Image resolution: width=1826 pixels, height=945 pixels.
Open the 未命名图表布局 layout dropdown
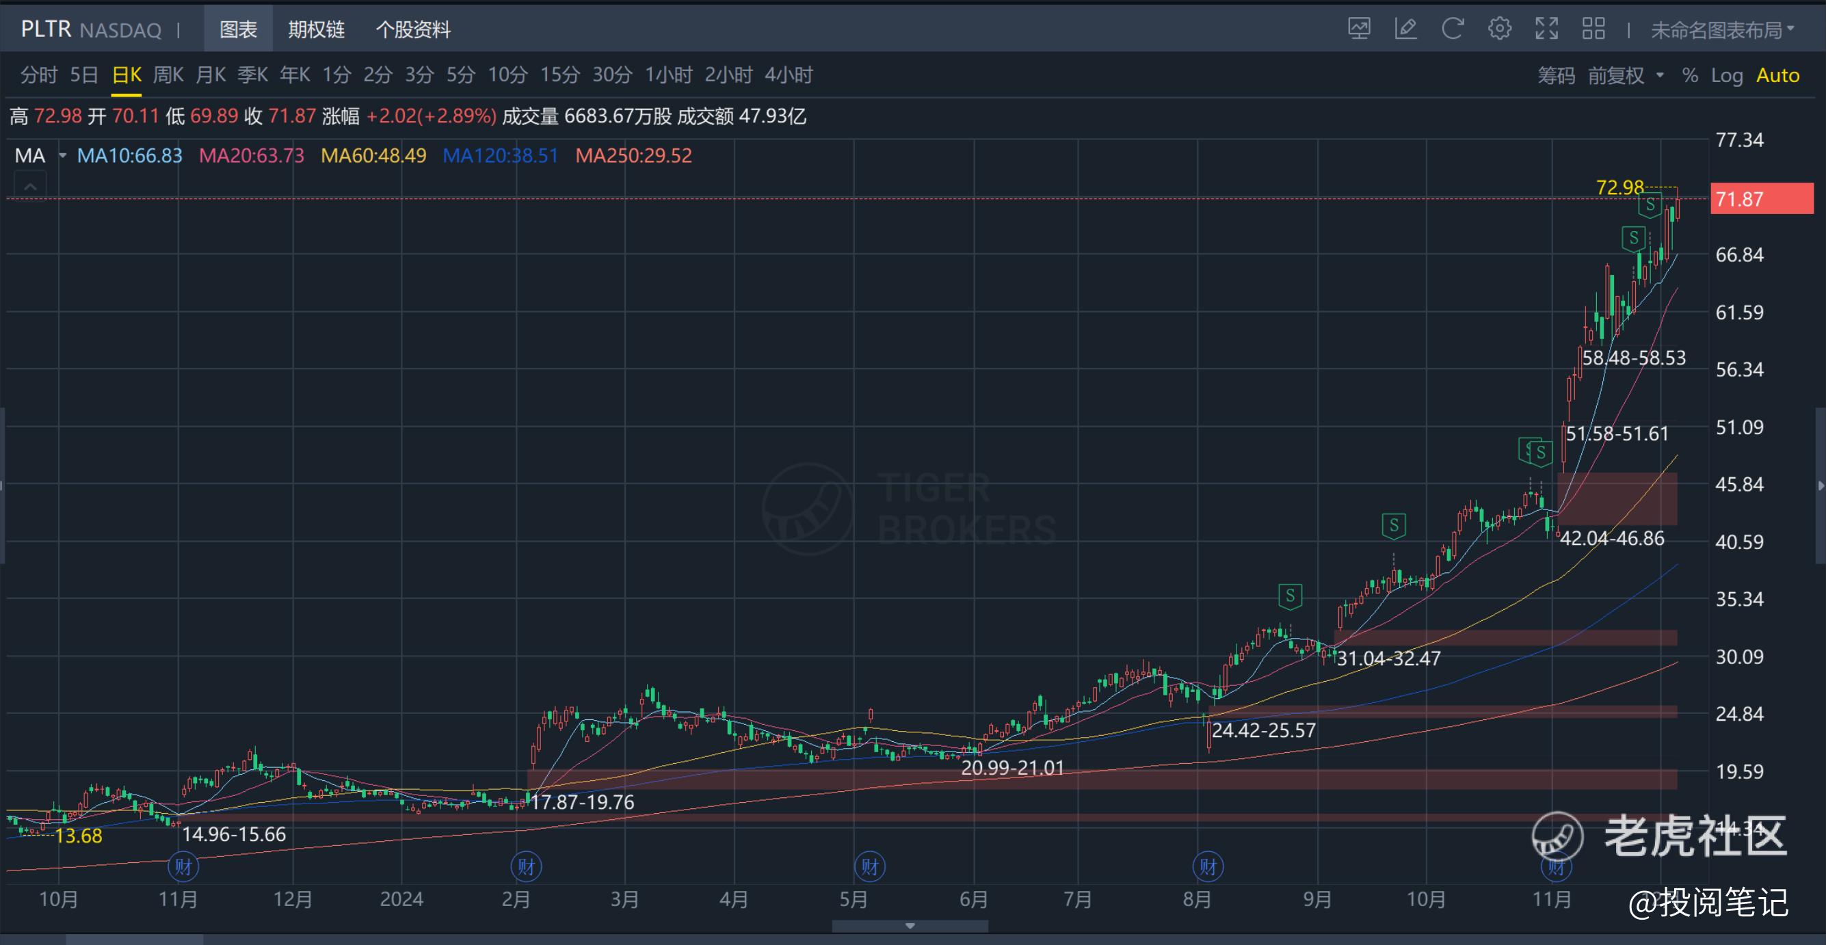pos(1723,30)
